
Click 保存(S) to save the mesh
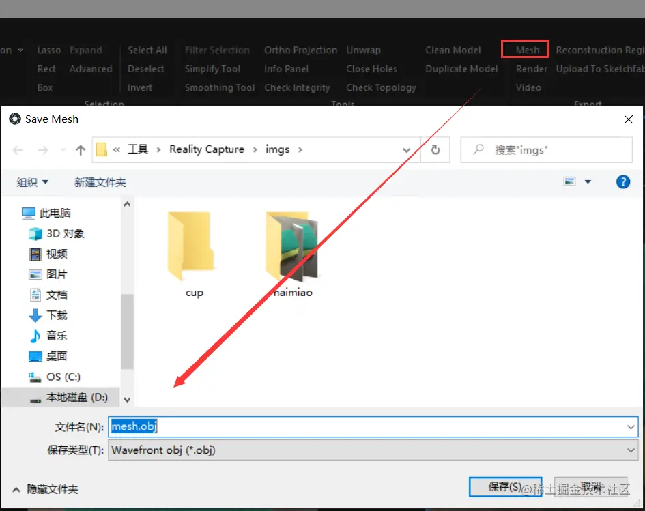pos(505,486)
